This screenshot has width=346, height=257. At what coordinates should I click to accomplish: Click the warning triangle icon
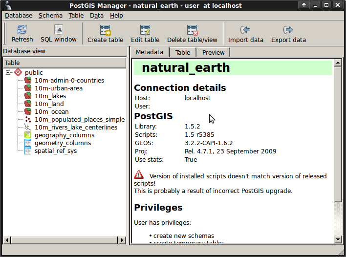[139, 174]
